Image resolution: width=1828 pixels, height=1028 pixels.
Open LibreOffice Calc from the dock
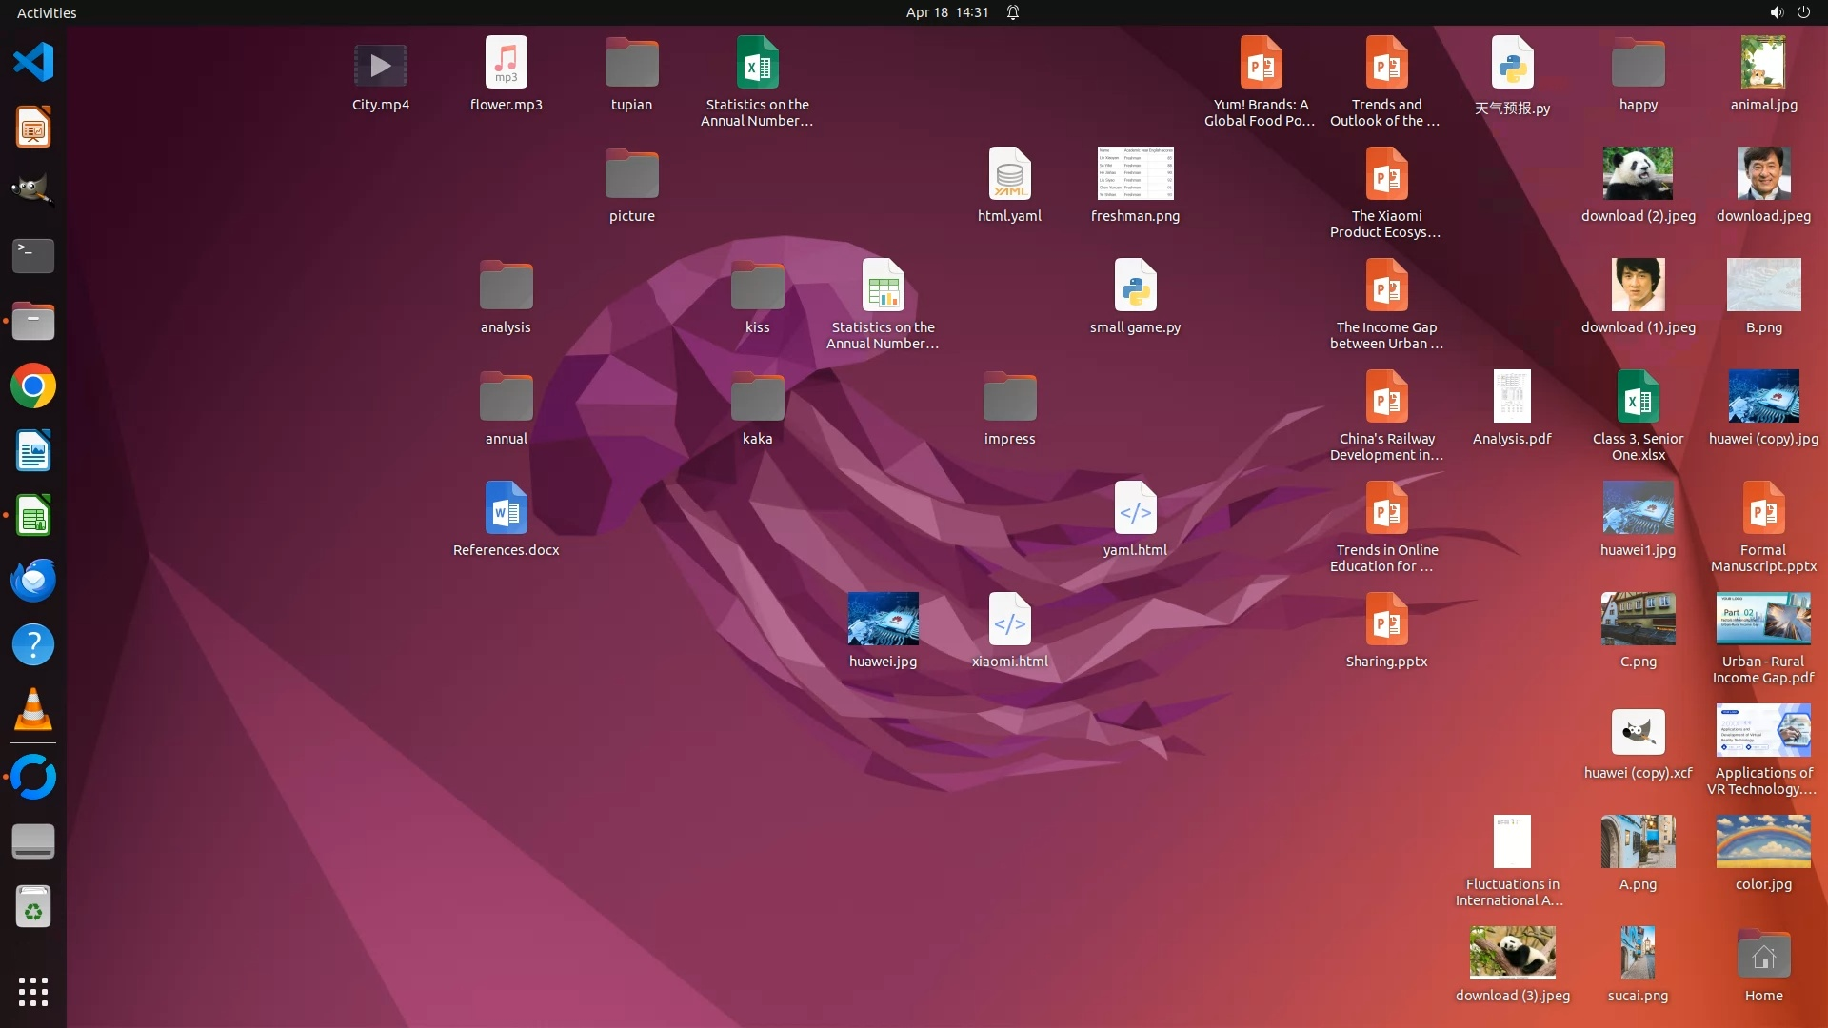[x=33, y=517]
